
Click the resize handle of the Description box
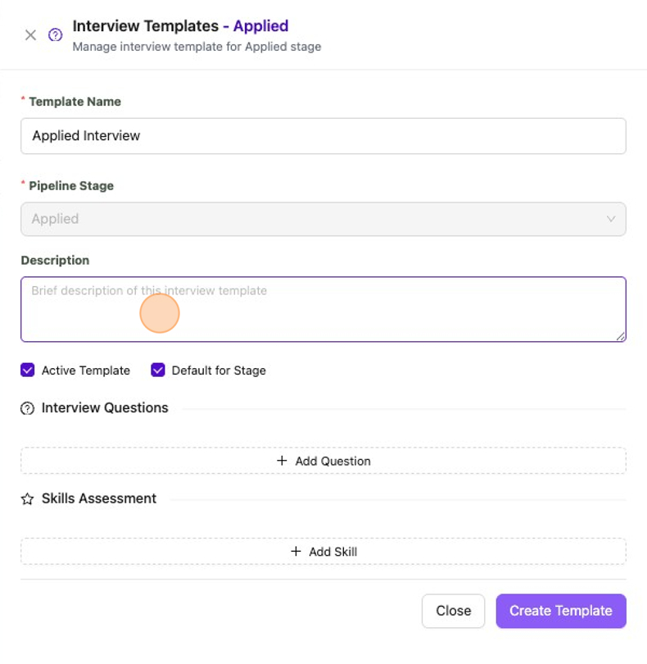click(620, 335)
